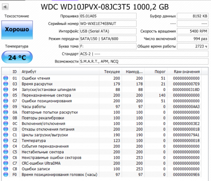Click the Буква тома field showing F:
This screenshot has height=181, width=211.
click(108, 46)
